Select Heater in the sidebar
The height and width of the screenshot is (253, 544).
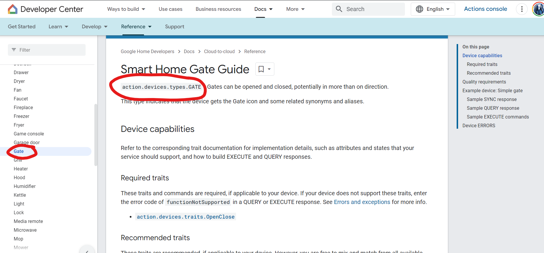21,169
